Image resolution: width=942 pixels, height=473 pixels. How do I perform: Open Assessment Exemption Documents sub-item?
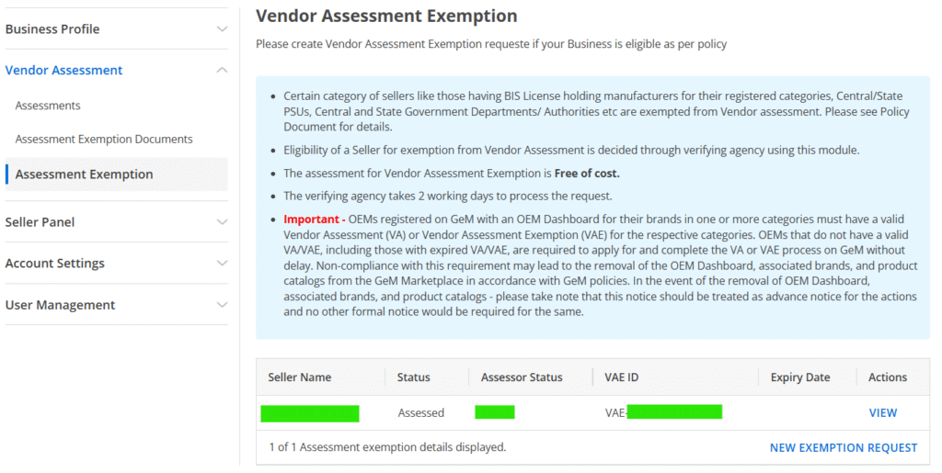point(104,140)
